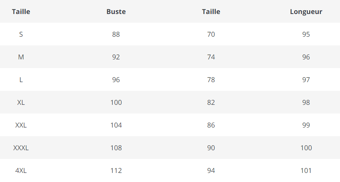
Task: Select the XL size row label
Action: [21, 103]
